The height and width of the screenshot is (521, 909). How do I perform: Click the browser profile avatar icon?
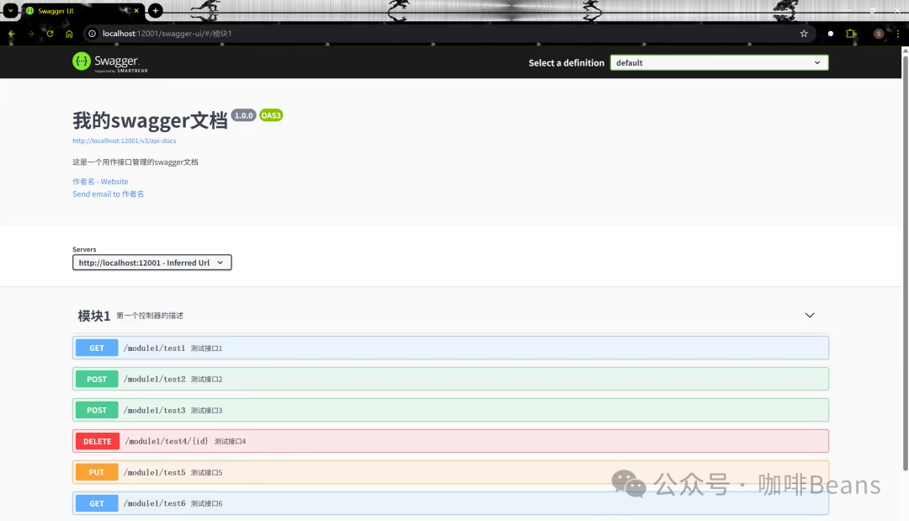[878, 34]
